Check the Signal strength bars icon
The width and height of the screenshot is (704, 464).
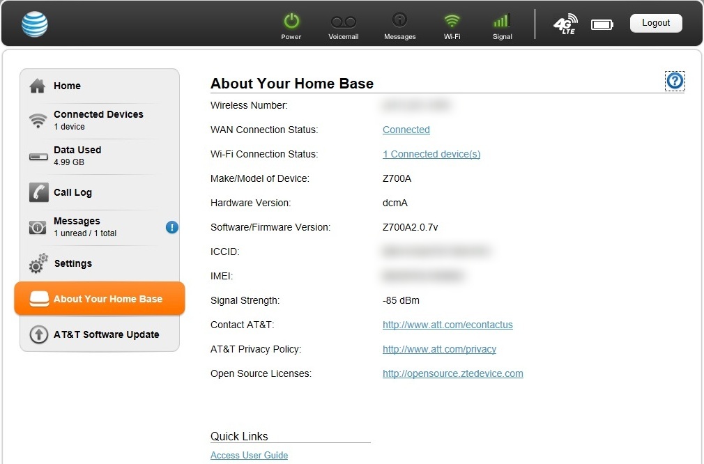pos(502,21)
